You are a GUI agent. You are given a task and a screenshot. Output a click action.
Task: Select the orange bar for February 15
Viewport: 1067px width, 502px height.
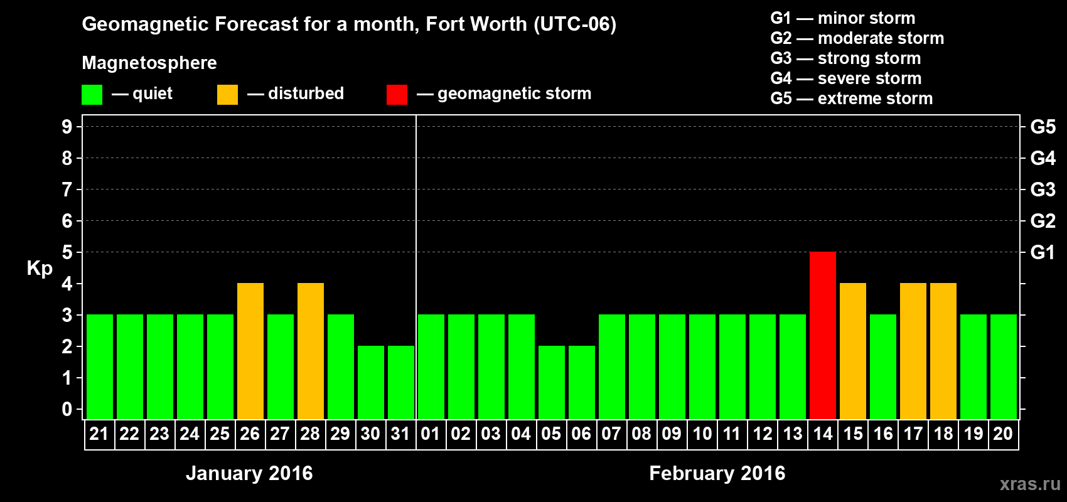(853, 351)
